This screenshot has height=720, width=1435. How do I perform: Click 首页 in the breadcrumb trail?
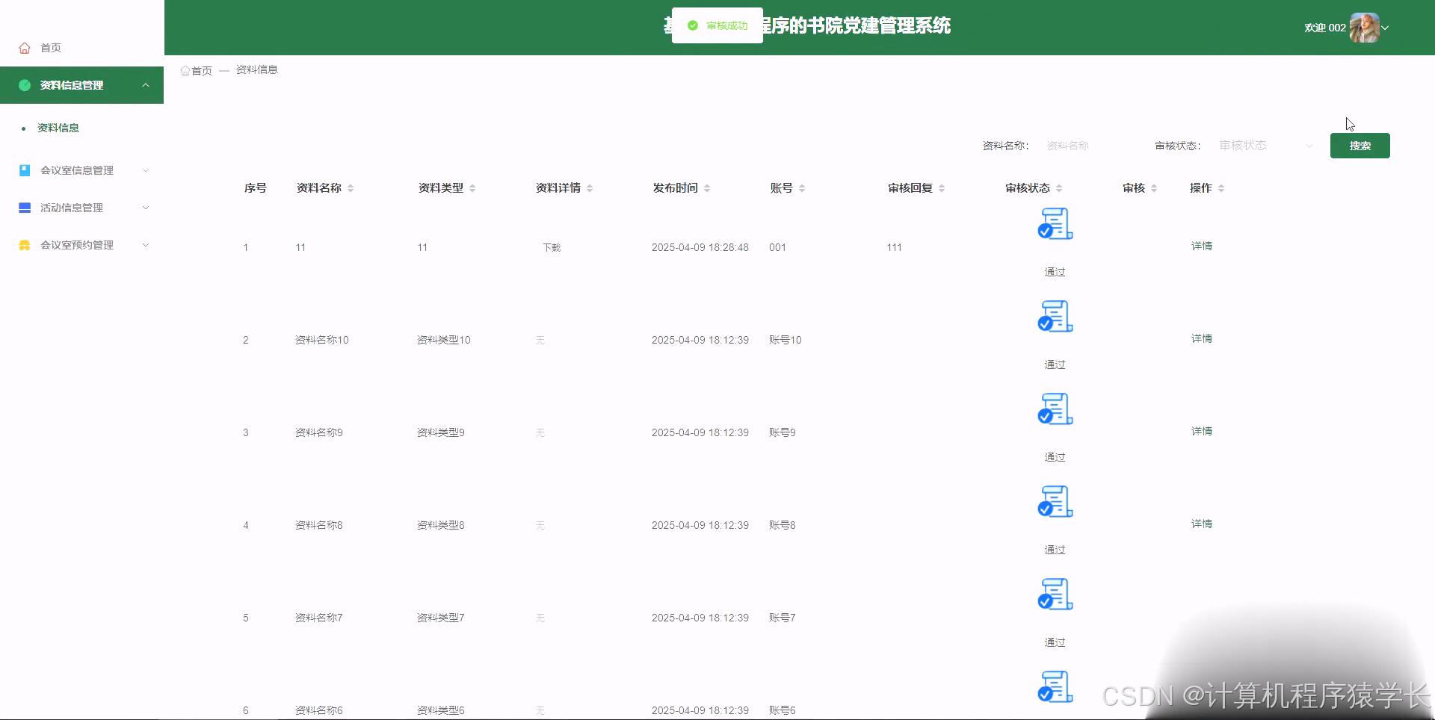202,69
